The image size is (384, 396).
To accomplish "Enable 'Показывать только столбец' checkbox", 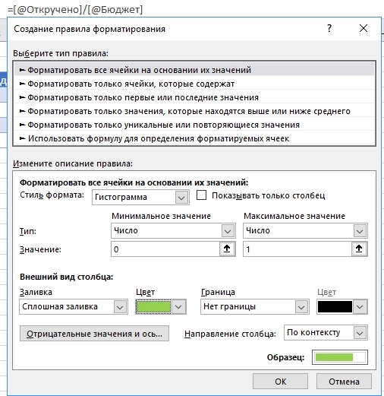I will coord(201,195).
